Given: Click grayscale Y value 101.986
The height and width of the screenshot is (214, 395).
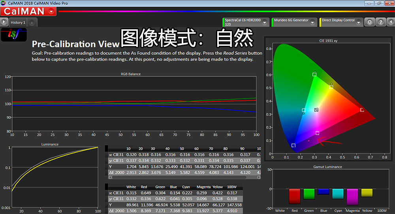Looking at the screenshot, I should pos(231,167).
